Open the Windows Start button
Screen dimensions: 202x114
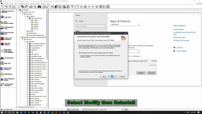(x=2, y=112)
